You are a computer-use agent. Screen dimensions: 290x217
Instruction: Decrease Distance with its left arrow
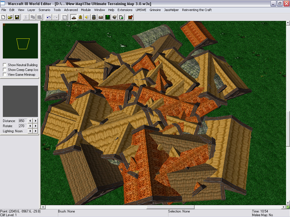pyautogui.click(x=30, y=121)
